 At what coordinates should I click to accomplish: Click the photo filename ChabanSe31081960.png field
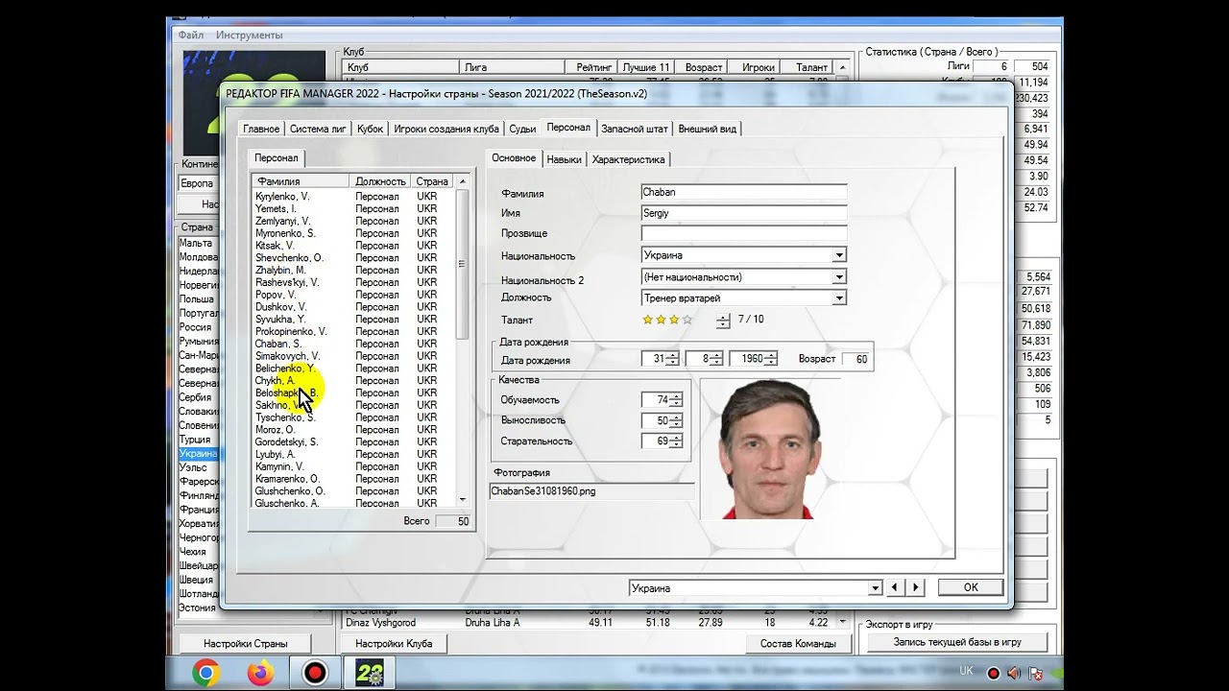click(x=591, y=491)
